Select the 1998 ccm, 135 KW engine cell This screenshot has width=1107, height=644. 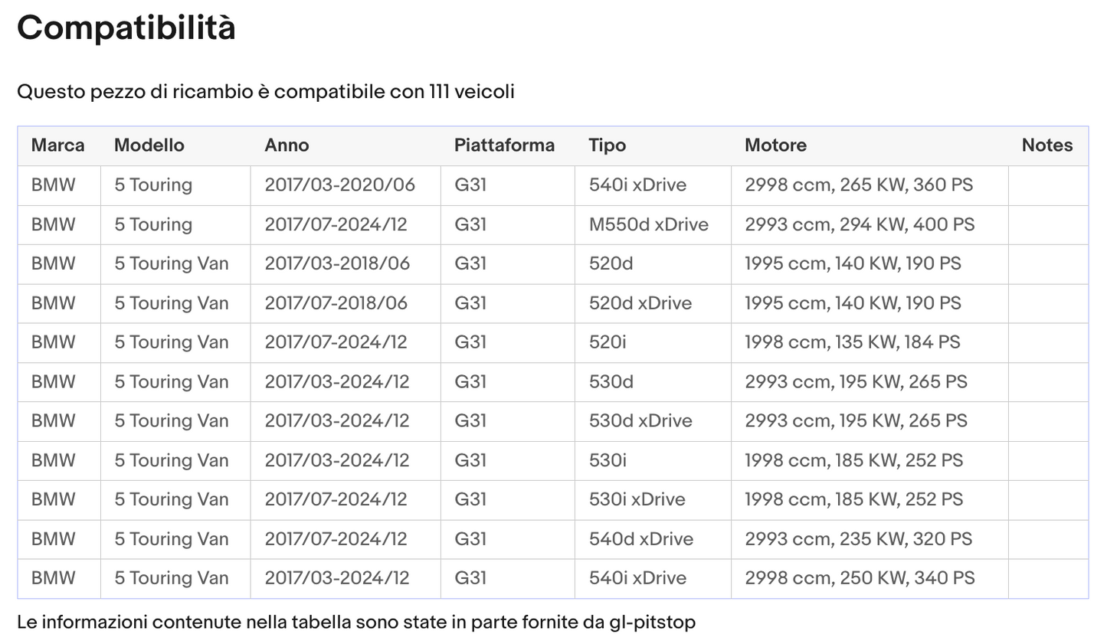tap(852, 342)
